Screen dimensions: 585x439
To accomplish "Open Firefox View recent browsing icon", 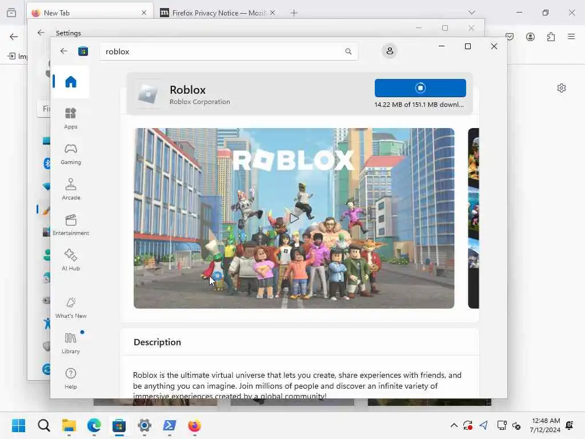I will (11, 13).
